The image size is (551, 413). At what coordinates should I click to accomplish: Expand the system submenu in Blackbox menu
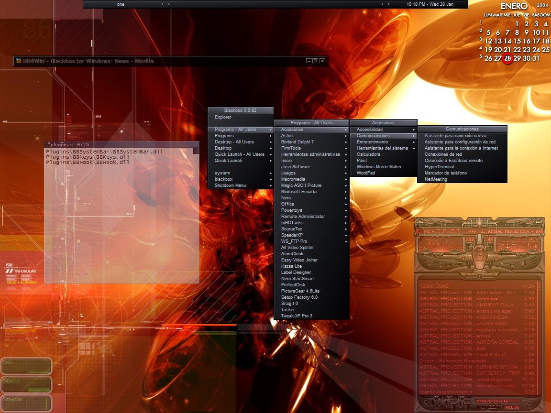241,173
